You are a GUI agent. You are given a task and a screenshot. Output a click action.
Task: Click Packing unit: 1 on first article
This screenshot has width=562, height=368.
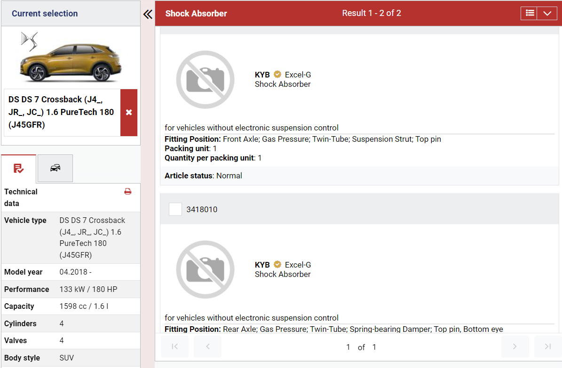(x=190, y=148)
